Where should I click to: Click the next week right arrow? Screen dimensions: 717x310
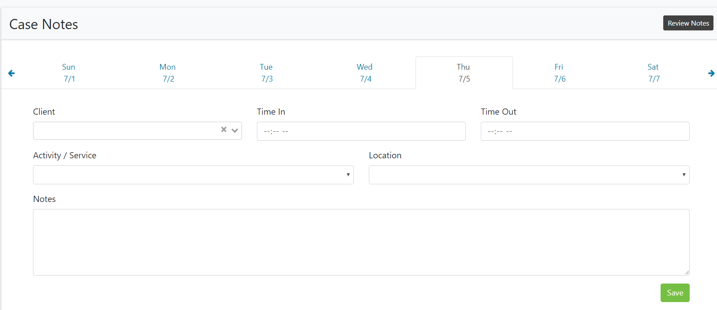pos(711,73)
